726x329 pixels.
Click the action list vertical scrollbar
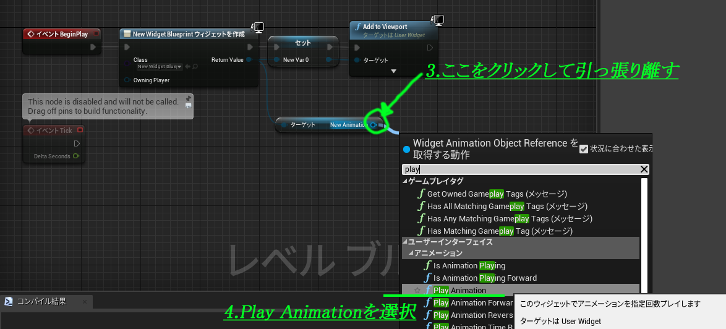pyautogui.click(x=644, y=236)
